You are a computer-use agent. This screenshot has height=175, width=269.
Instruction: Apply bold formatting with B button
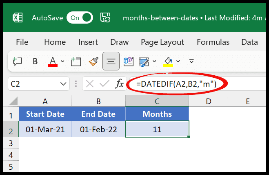tap(35, 61)
